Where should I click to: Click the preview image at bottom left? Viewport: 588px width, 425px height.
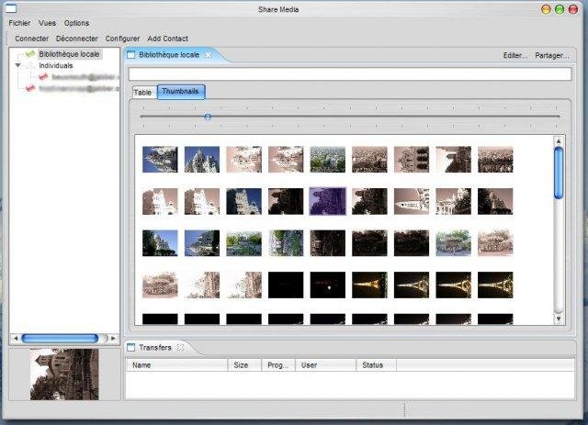point(64,375)
